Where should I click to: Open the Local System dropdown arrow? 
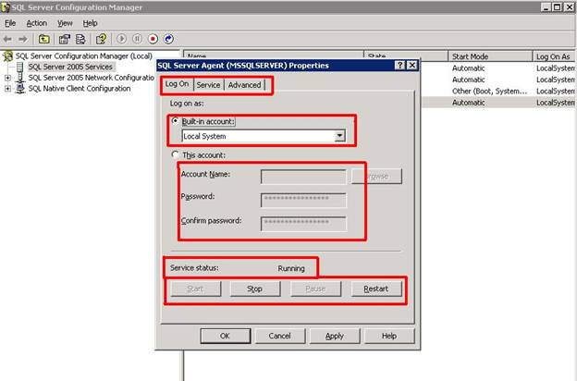[x=339, y=136]
